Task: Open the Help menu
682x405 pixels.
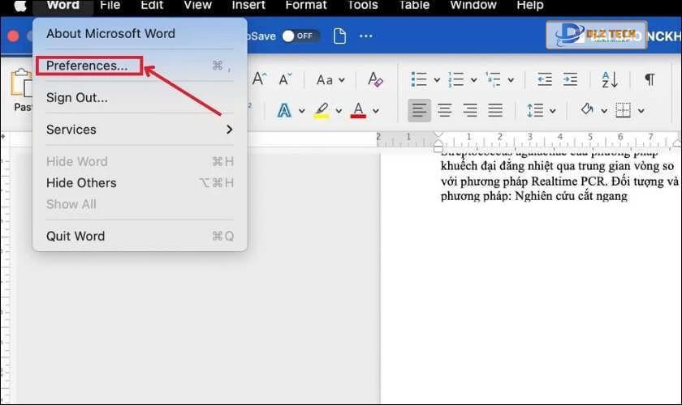Action: click(x=529, y=5)
